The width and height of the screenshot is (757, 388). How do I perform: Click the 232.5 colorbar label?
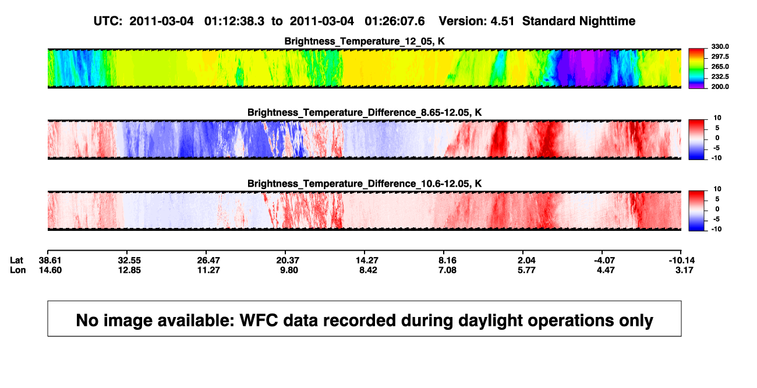720,76
